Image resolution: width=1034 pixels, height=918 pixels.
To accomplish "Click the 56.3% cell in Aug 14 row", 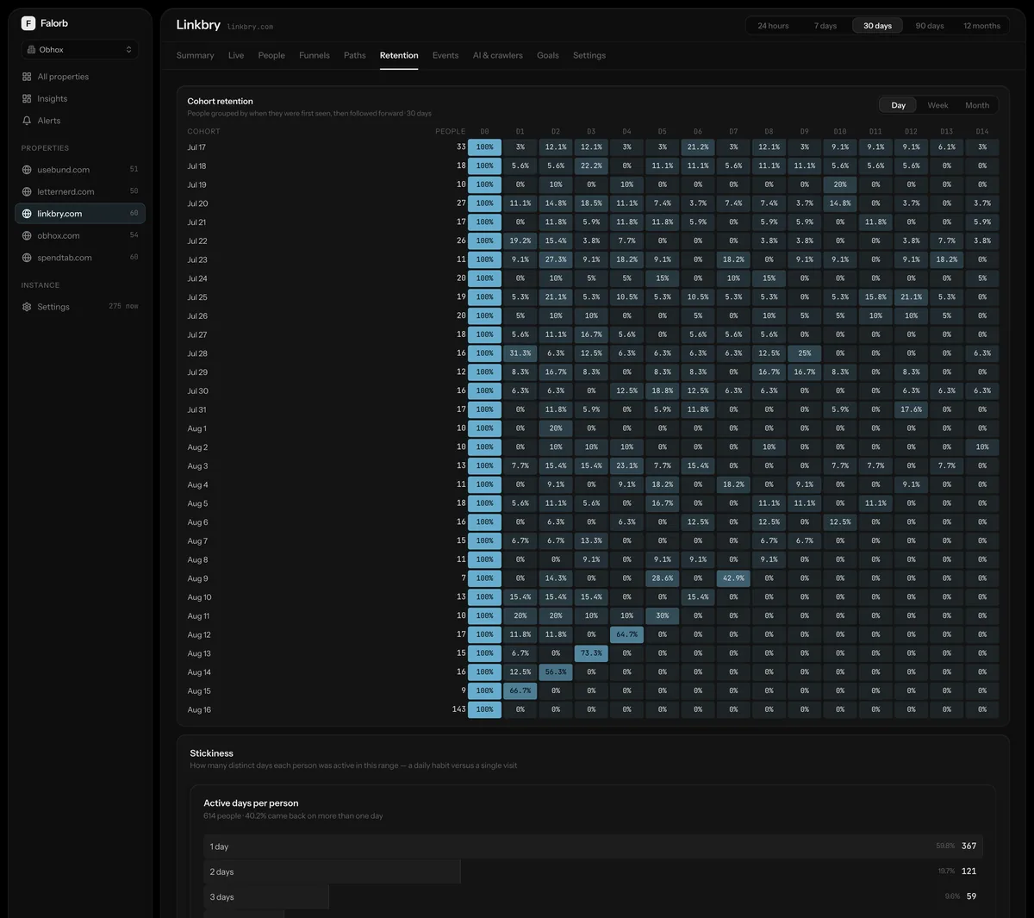I will [x=556, y=672].
